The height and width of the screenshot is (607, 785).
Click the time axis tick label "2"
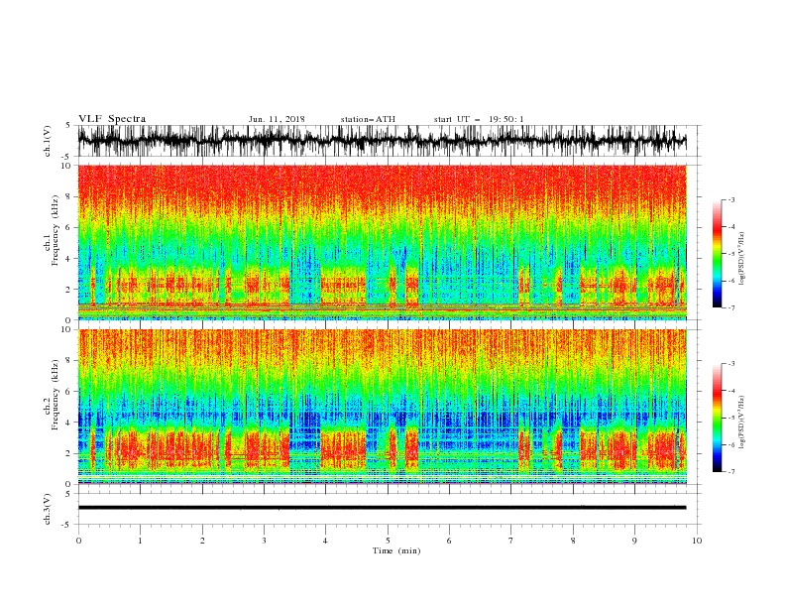tap(202, 541)
